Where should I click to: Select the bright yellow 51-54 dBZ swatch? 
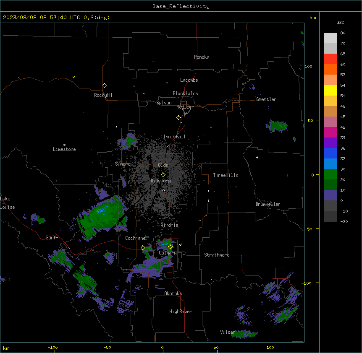[330, 90]
